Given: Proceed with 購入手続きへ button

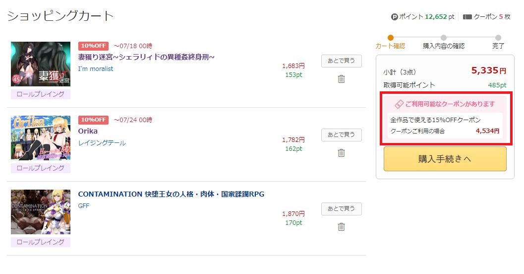Looking at the screenshot, I should pyautogui.click(x=445, y=159).
